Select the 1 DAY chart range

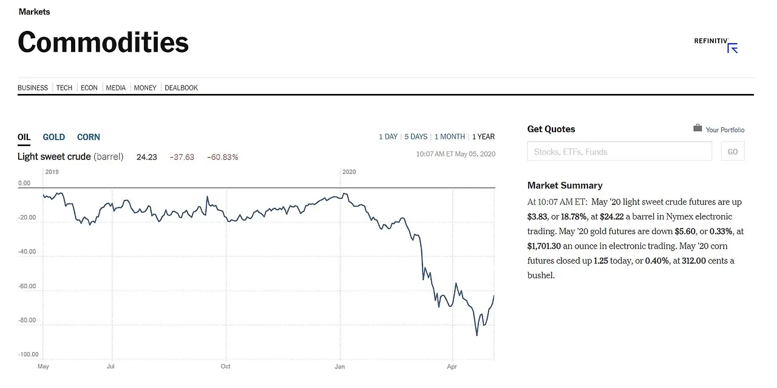(x=388, y=136)
